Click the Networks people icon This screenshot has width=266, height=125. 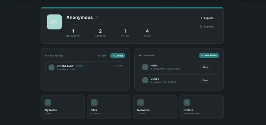tap(141, 103)
